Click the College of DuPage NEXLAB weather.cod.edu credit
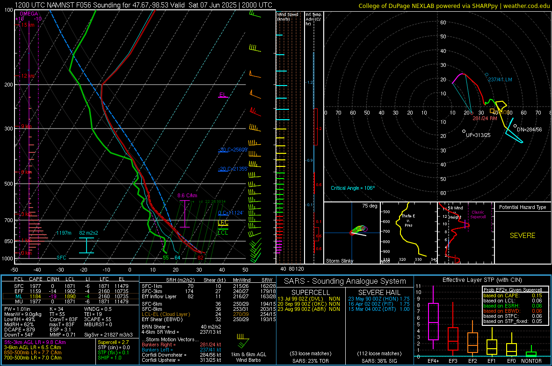 tap(454, 6)
